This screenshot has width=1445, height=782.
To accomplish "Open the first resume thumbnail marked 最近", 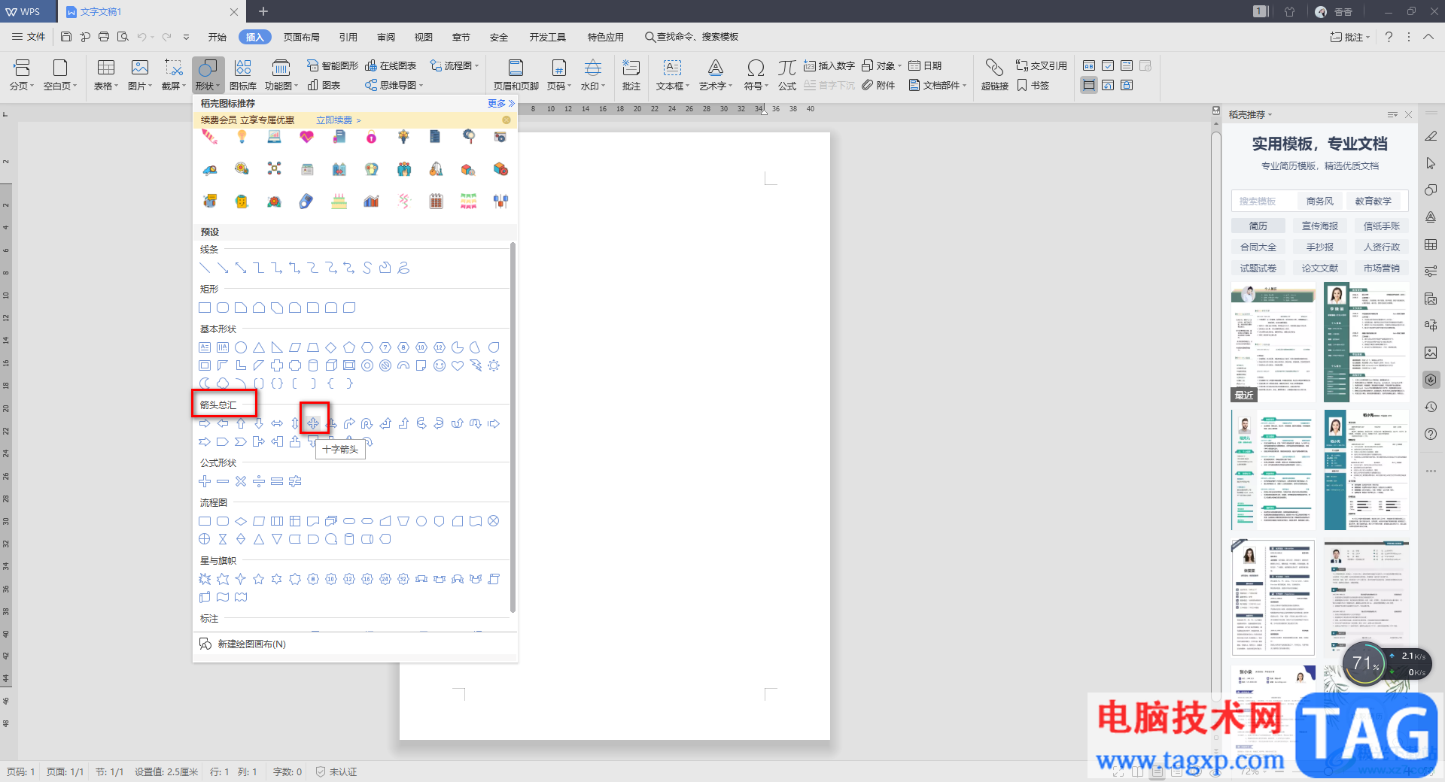I will (1273, 342).
